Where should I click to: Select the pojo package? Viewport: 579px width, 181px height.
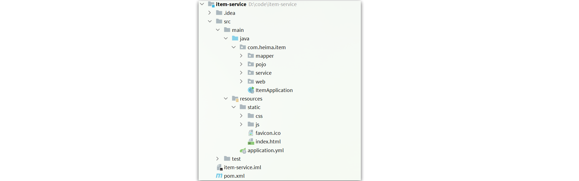click(x=261, y=64)
